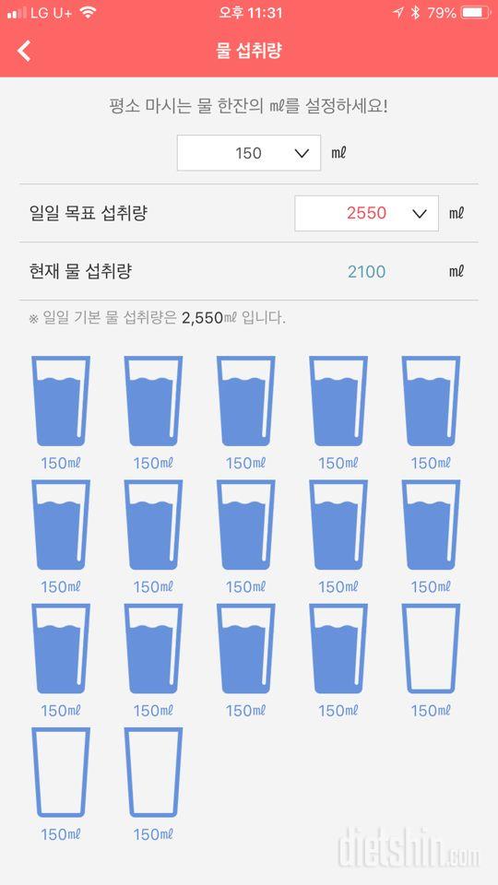Image resolution: width=498 pixels, height=885 pixels.
Task: Toggle the empty glass in the third row
Action: click(431, 648)
